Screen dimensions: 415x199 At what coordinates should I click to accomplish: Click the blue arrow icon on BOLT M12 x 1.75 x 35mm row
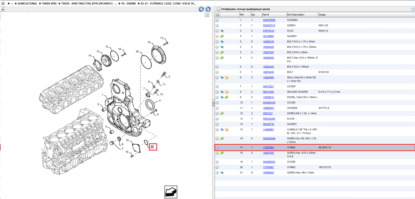222,42
